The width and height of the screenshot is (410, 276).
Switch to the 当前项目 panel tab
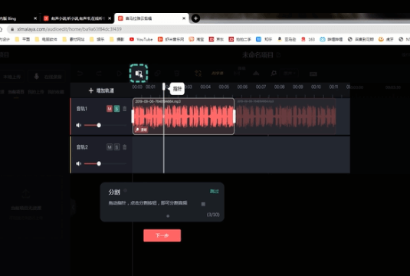click(16, 92)
